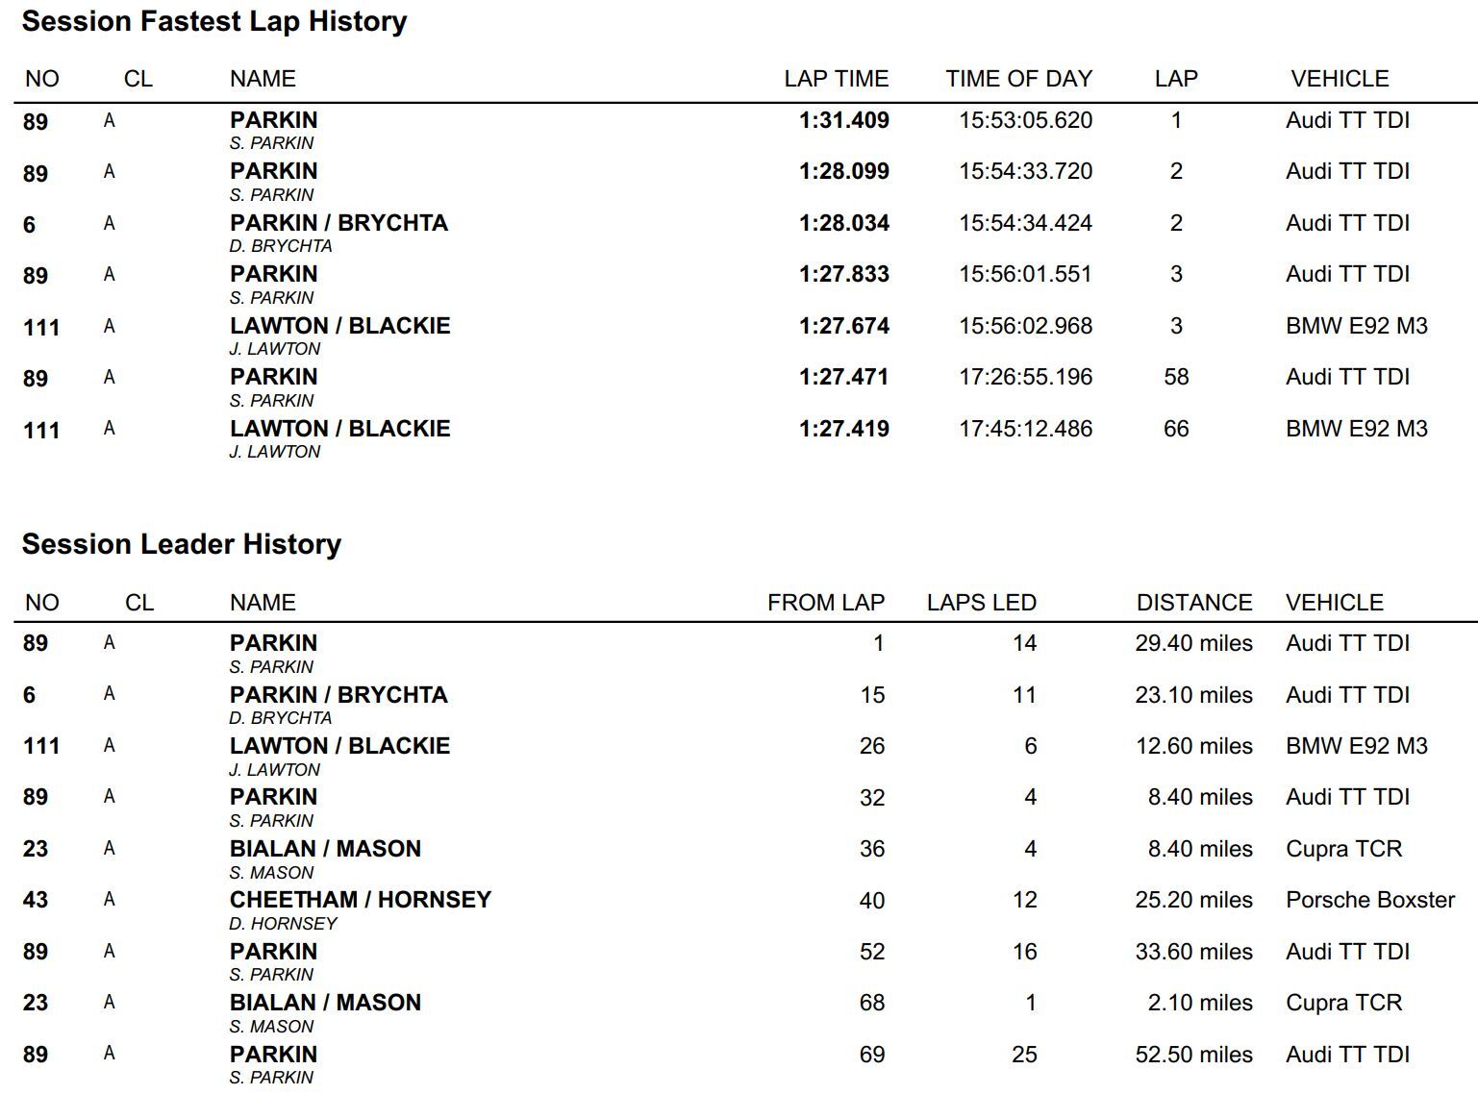Click the fastest lap time 1:27.419
1478x1094 pixels.
click(x=844, y=429)
